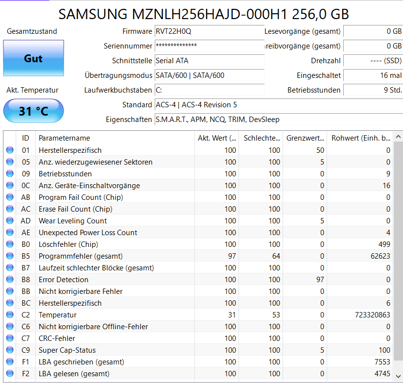Click threshold value 97 in Error Detection row
The image size is (403, 387).
[x=320, y=280]
